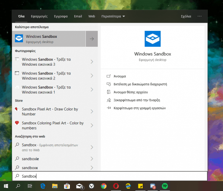Expand arrow for Windows εικονικά 2 photo

click(x=92, y=76)
